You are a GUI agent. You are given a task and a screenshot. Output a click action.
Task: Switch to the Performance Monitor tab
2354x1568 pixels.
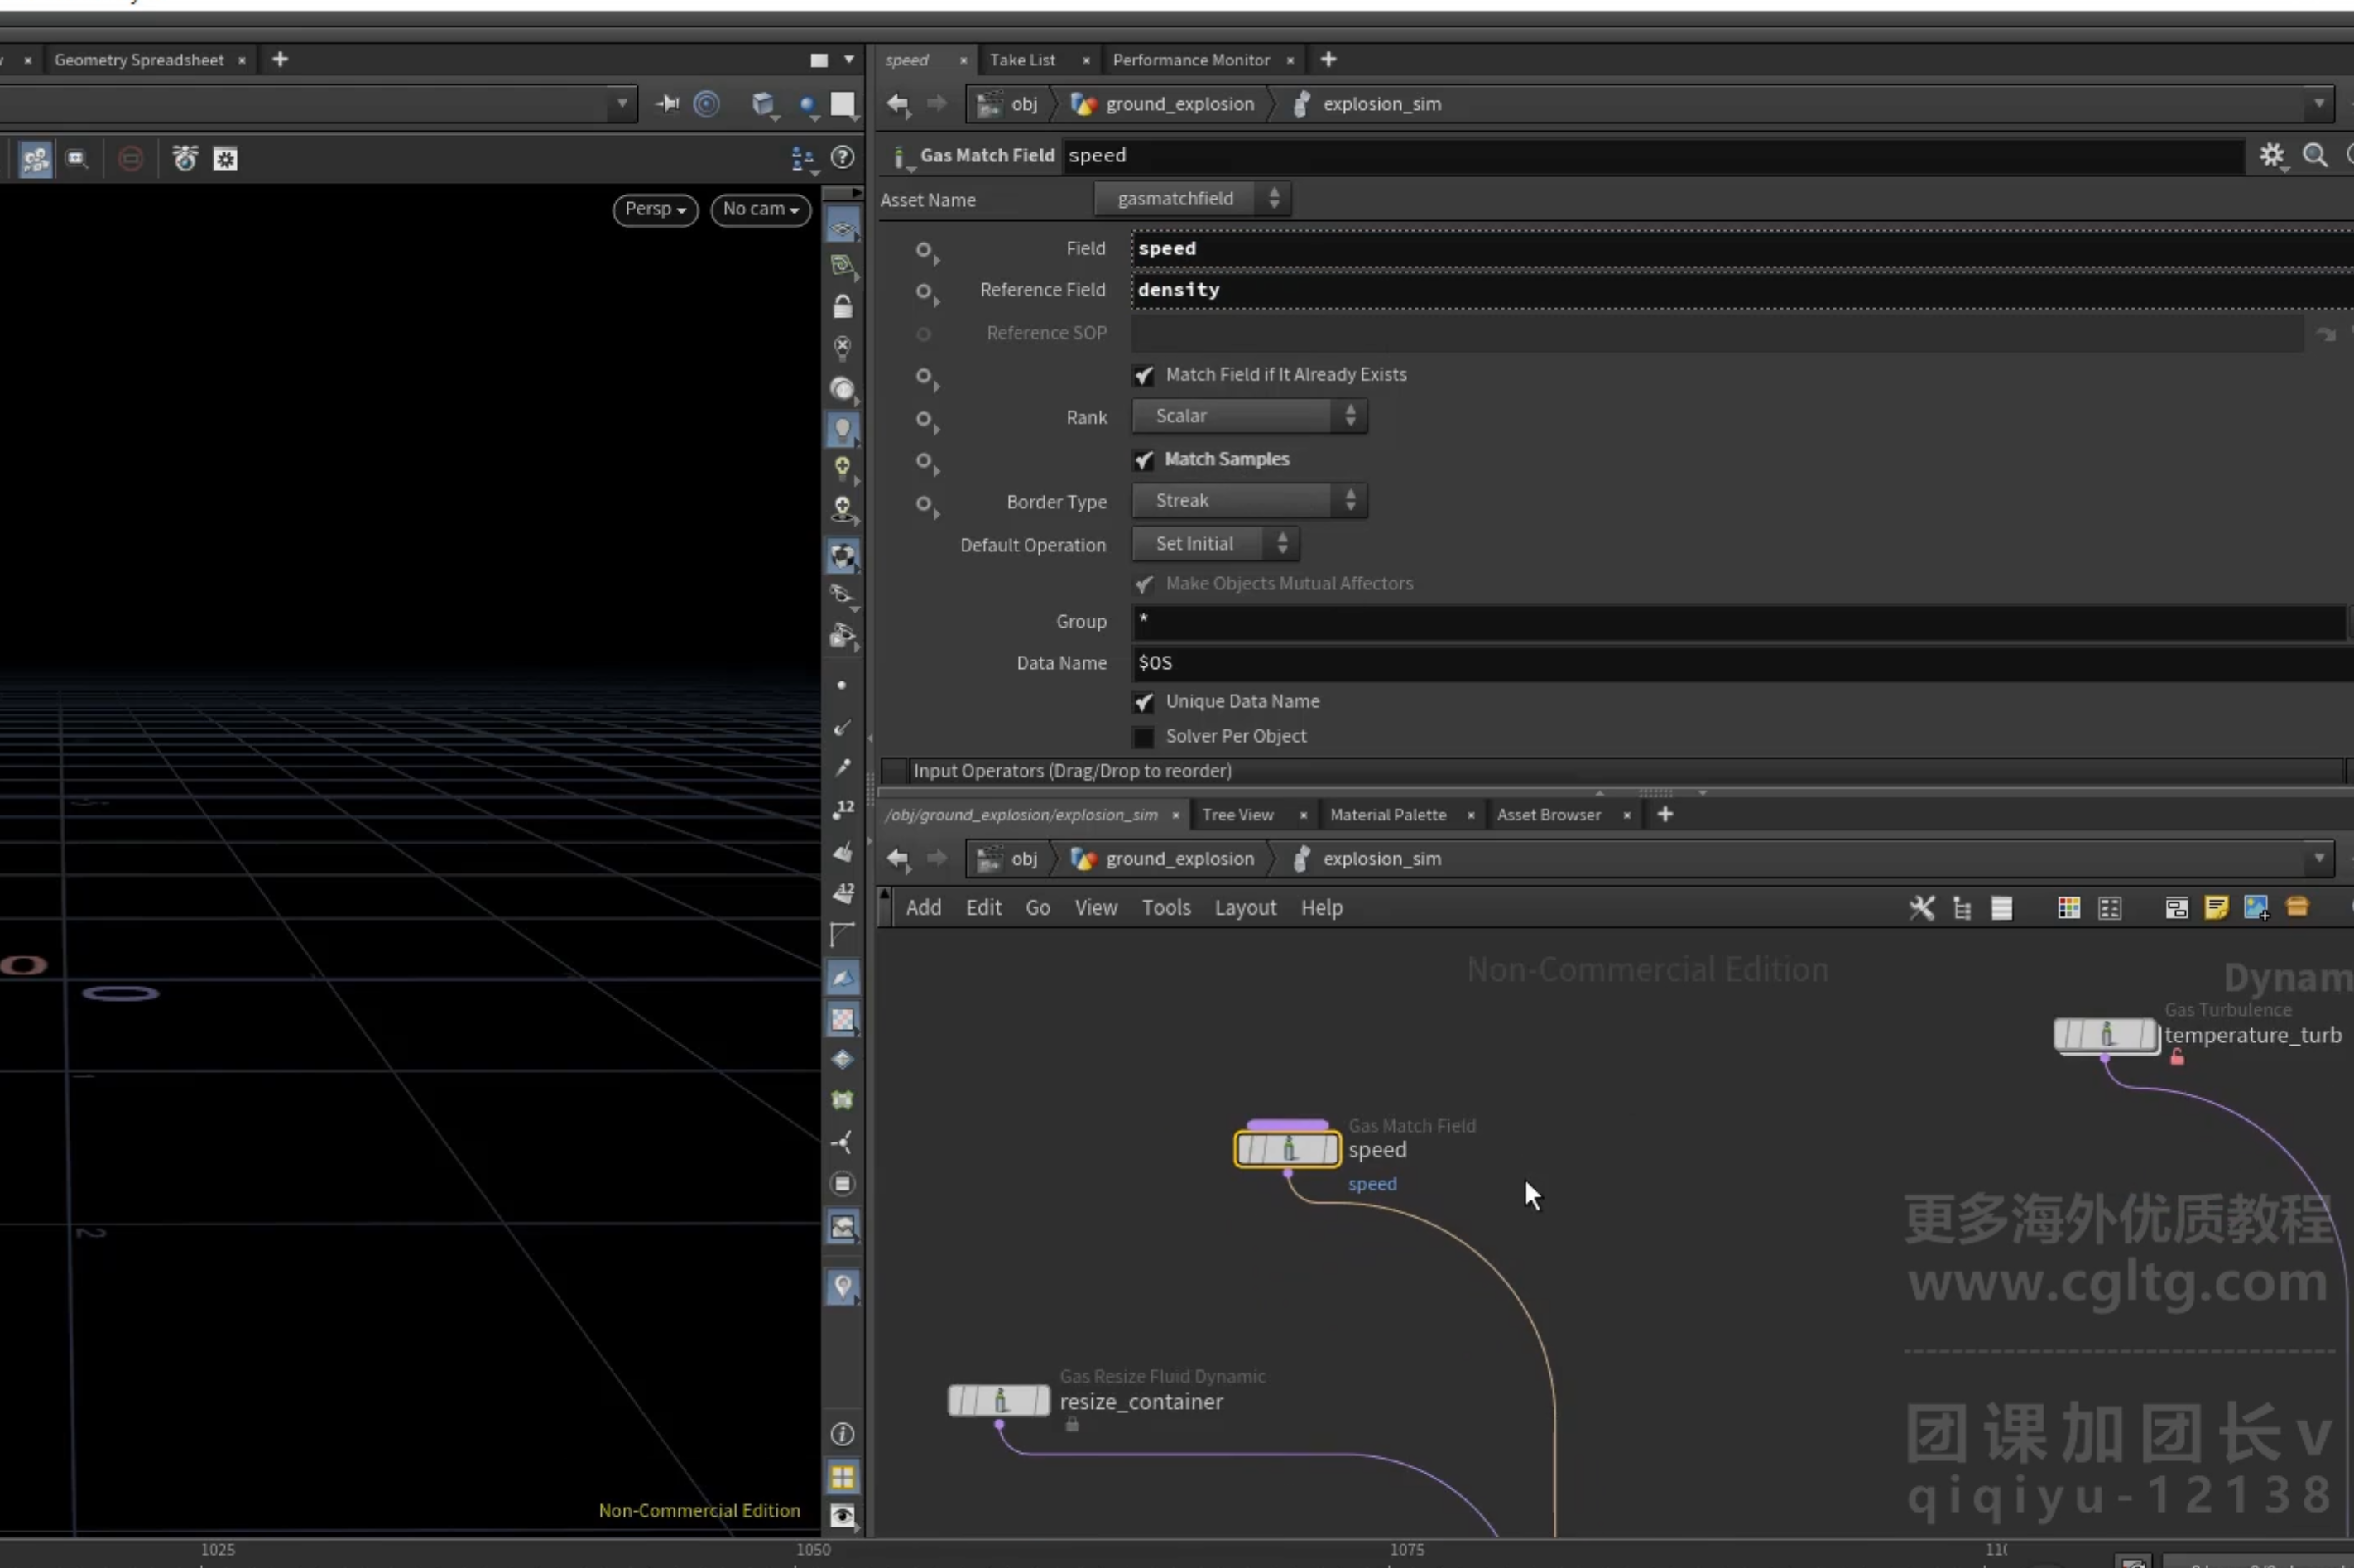pos(1190,60)
